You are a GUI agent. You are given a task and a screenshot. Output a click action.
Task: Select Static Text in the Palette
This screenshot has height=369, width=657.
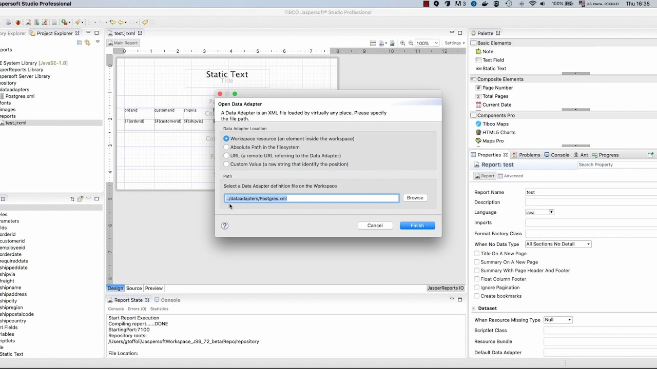(x=491, y=69)
